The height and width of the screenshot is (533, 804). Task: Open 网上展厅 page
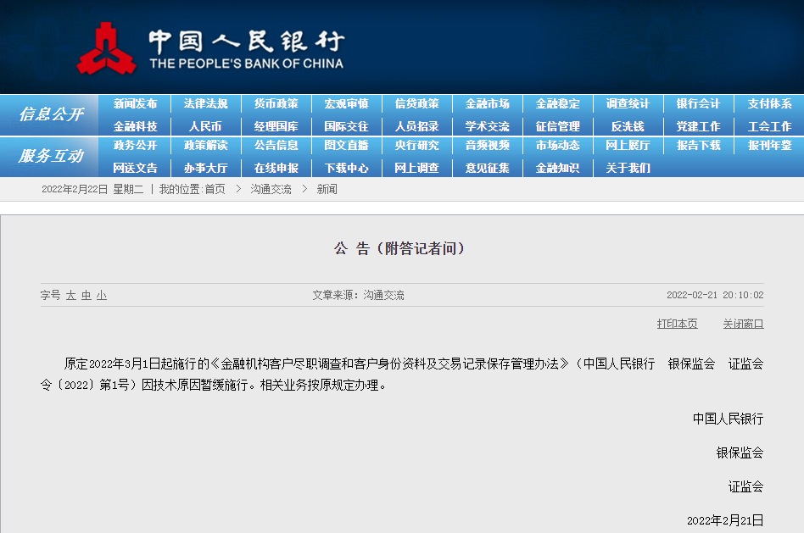tap(628, 146)
